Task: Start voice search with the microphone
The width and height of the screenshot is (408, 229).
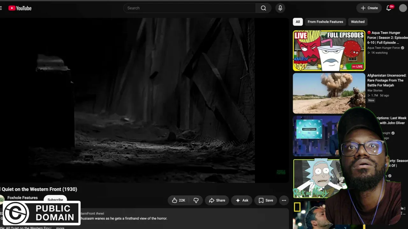Action: pyautogui.click(x=280, y=8)
